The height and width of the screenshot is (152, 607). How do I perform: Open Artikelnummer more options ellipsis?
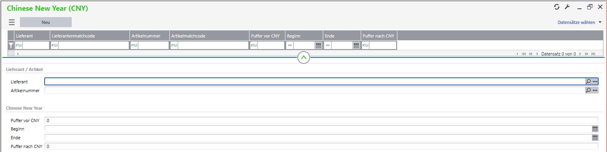595,90
